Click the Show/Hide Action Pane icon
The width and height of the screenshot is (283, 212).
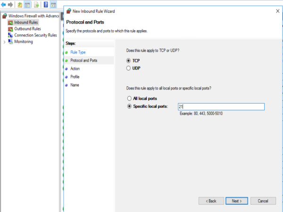tap(53, 5)
